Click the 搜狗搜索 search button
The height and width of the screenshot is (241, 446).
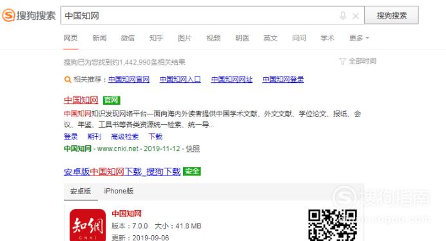click(392, 15)
